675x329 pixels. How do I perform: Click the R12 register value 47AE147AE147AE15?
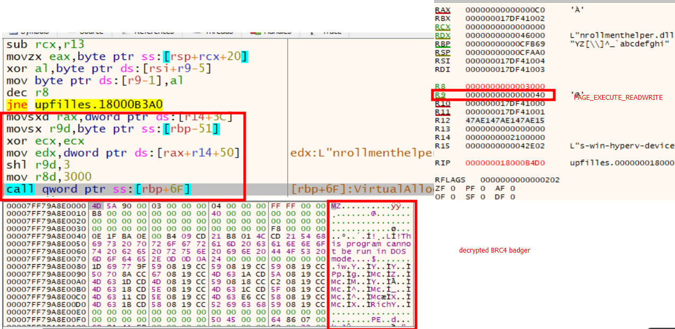[x=502, y=121]
